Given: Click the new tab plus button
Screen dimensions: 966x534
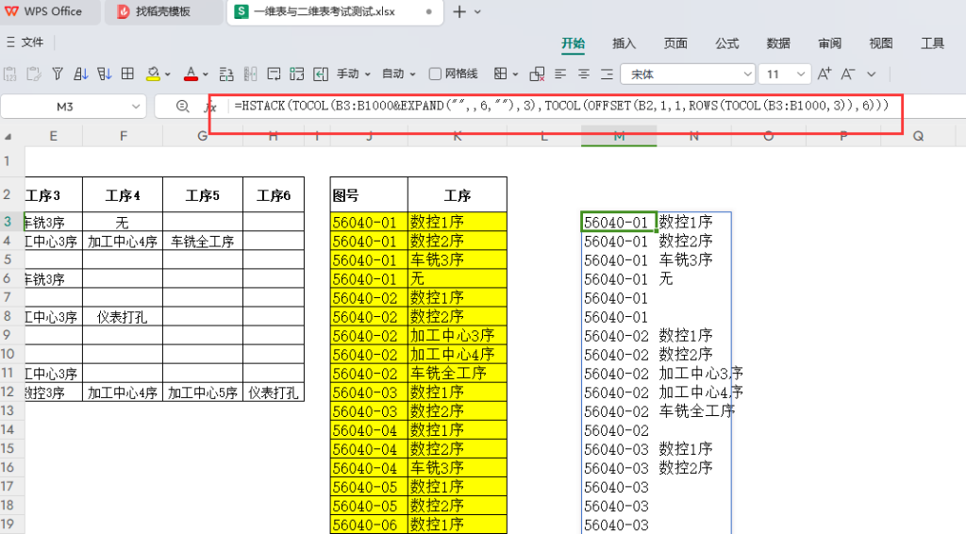Looking at the screenshot, I should 459,11.
